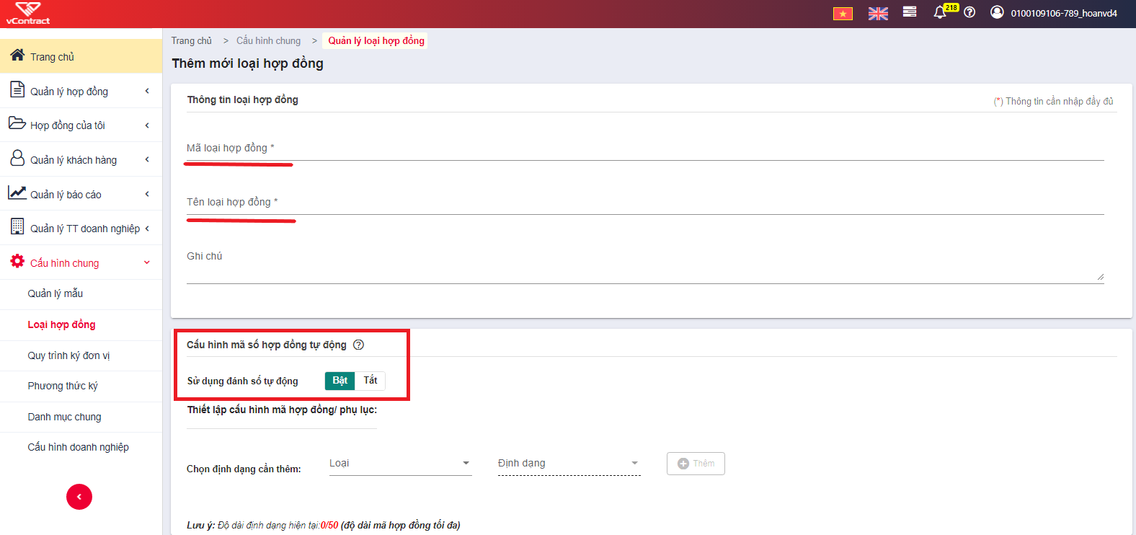Screen dimensions: 1136x535
Task: Open the Loại dropdown
Action: tap(400, 464)
